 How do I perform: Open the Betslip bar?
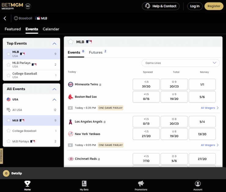(113, 173)
